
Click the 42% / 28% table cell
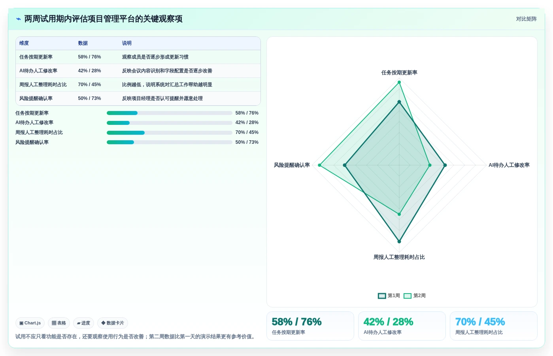click(89, 71)
